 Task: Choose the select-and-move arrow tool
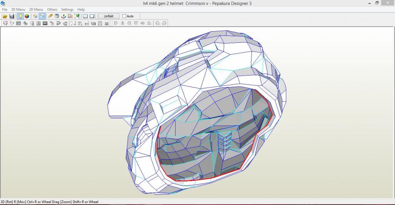[5, 23]
